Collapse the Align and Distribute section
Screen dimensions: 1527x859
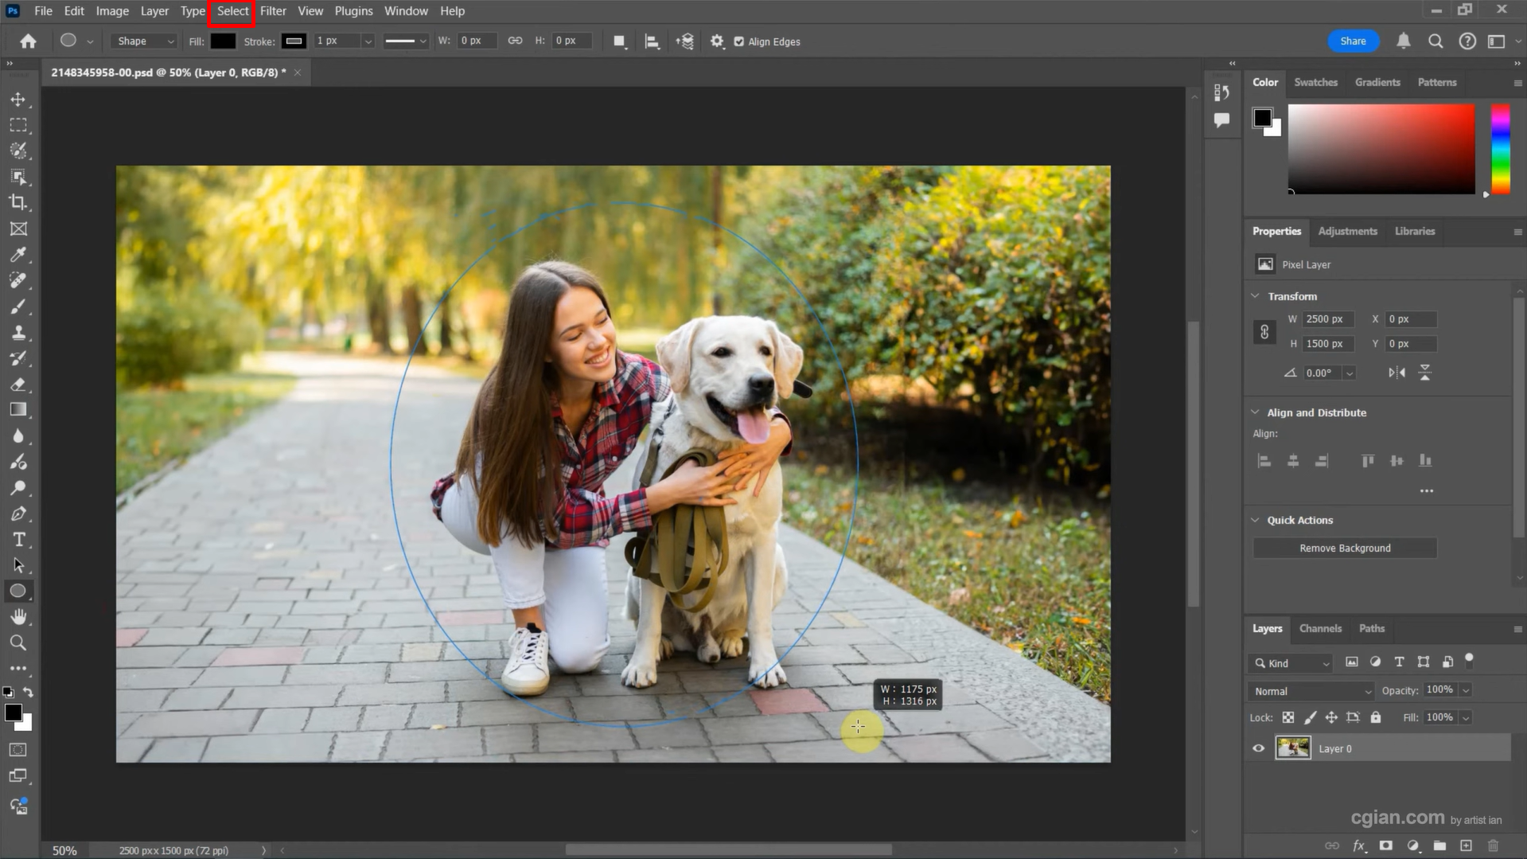pos(1255,412)
